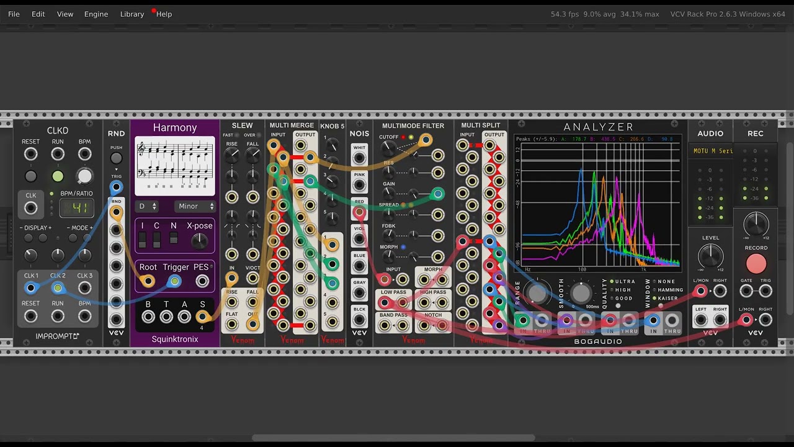Select HIGH analyzer quality option
The height and width of the screenshot is (447, 794).
click(622, 290)
